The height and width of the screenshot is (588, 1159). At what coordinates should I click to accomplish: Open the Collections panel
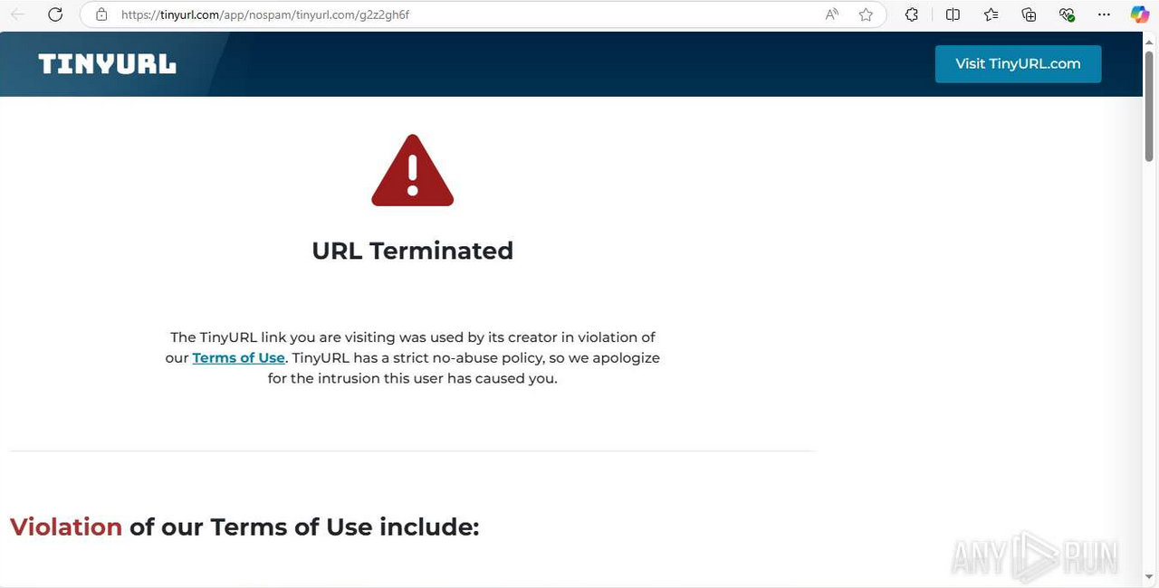tap(1029, 14)
